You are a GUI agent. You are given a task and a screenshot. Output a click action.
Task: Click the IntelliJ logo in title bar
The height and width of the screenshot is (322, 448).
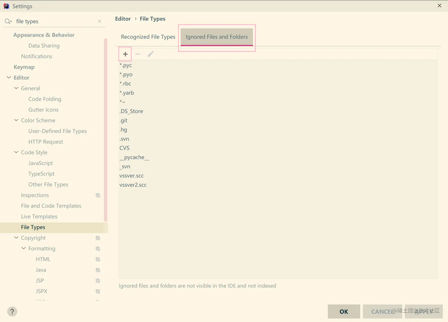tap(6, 6)
